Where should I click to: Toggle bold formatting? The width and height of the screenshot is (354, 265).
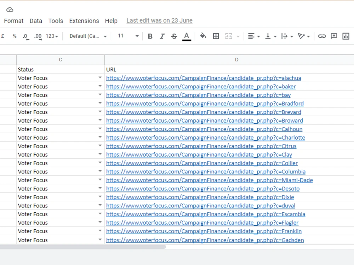[x=150, y=36]
